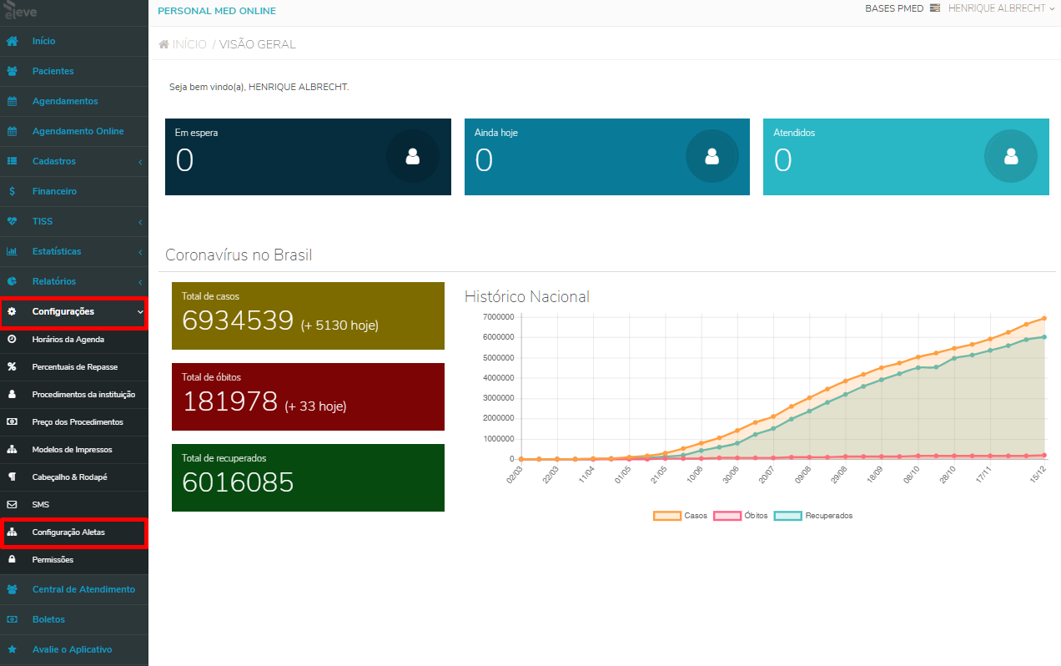The height and width of the screenshot is (666, 1061).
Task: Click the star icon for Avalie o Aplicativo
Action: tap(13, 649)
